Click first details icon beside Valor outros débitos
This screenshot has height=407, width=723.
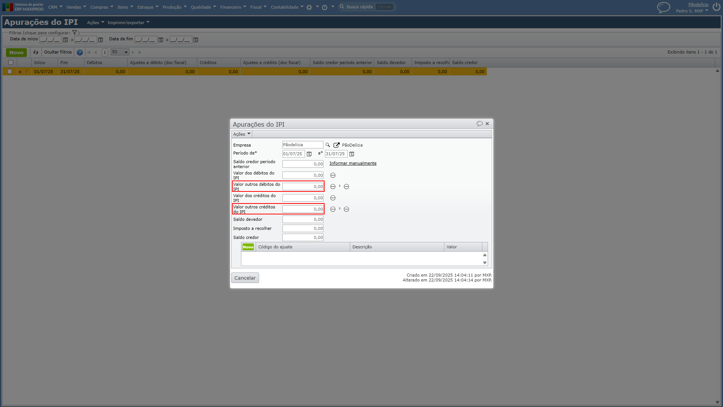[333, 187]
